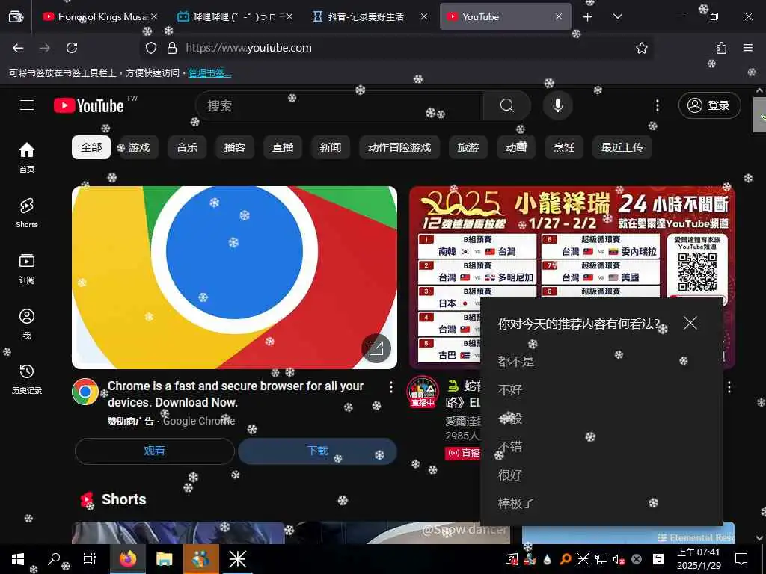
Task: Open 历史记录 history in sidebar
Action: coord(27,379)
